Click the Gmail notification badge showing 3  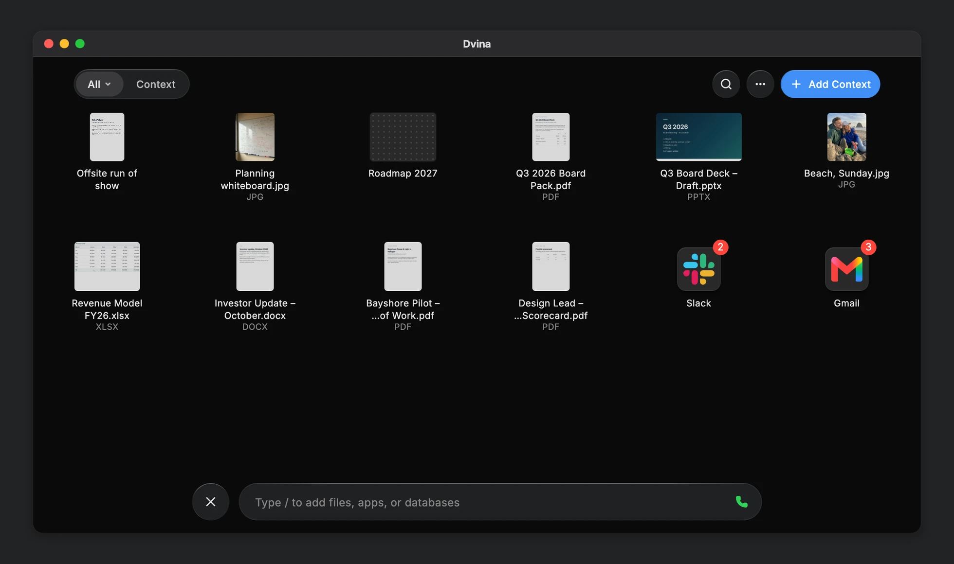868,247
